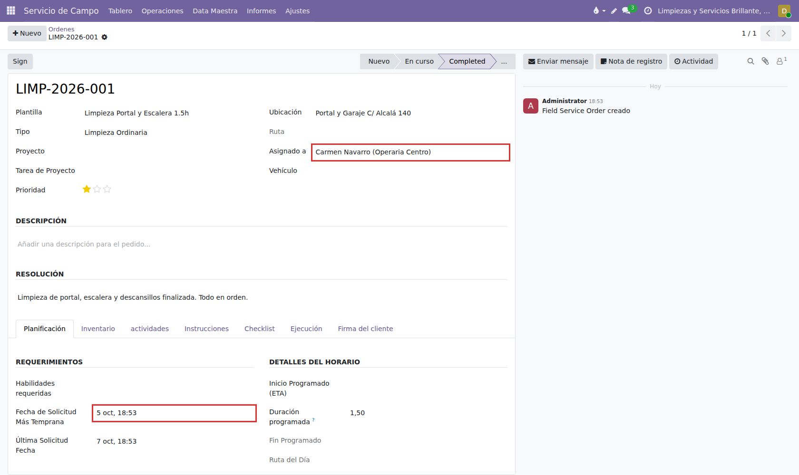
Task: Open the pencil edit icon in the top bar
Action: tap(614, 10)
